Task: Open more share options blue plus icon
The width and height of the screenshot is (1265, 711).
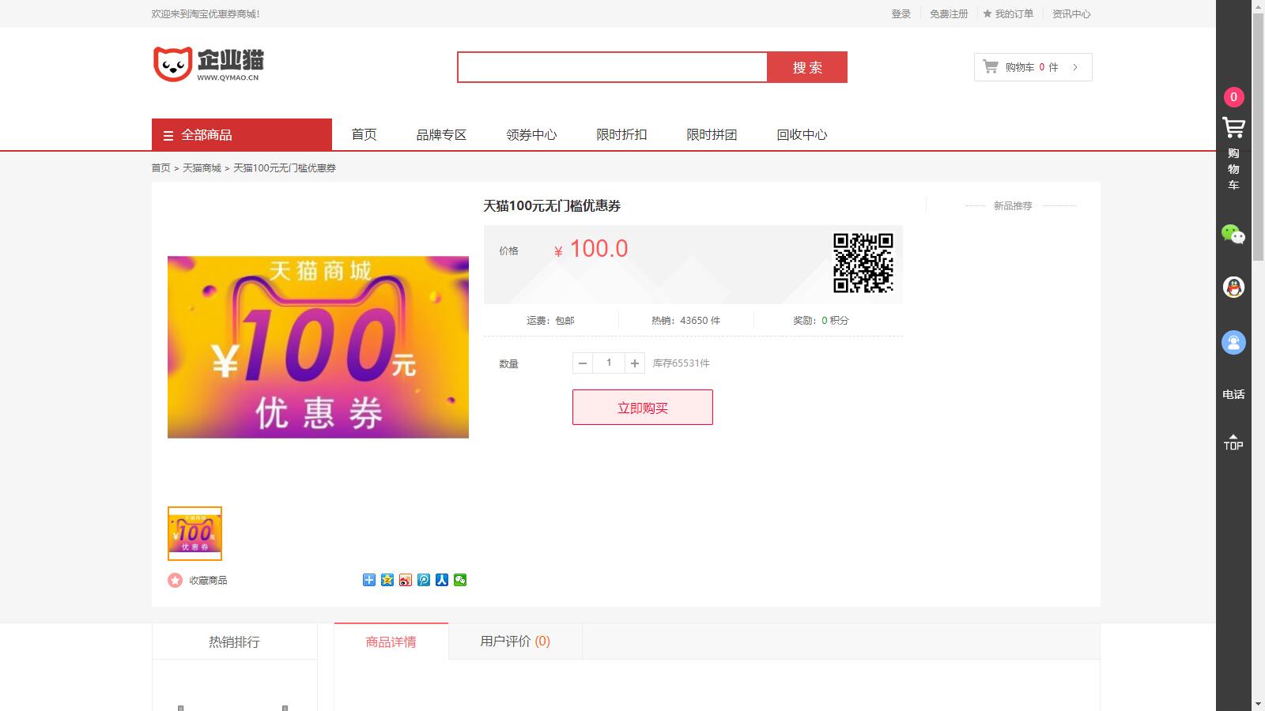Action: [369, 580]
